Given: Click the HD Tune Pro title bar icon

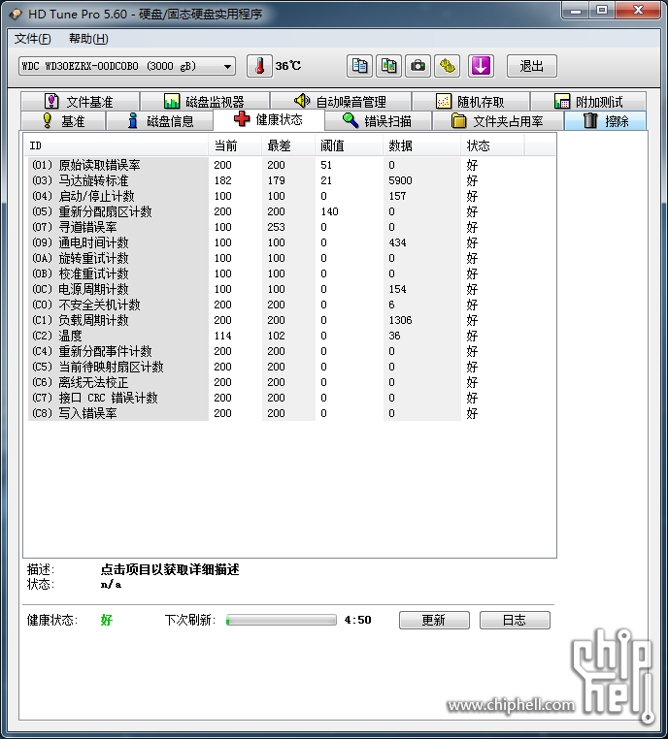Looking at the screenshot, I should click(16, 15).
